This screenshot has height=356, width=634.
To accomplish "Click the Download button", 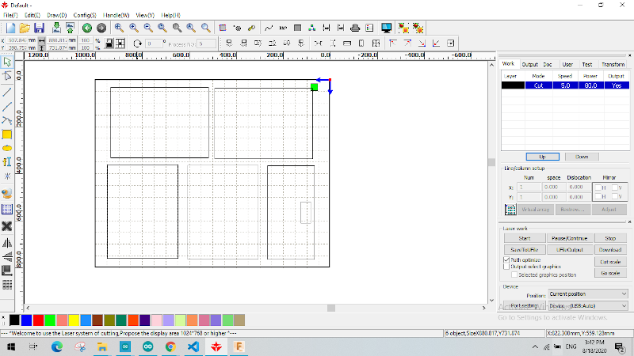I will [x=610, y=250].
